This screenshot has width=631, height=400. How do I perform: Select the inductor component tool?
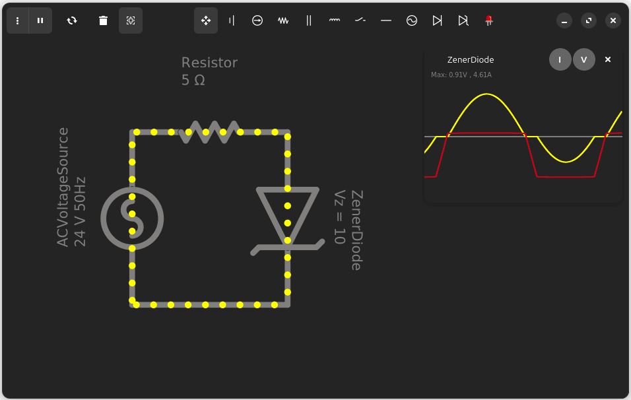pos(334,20)
